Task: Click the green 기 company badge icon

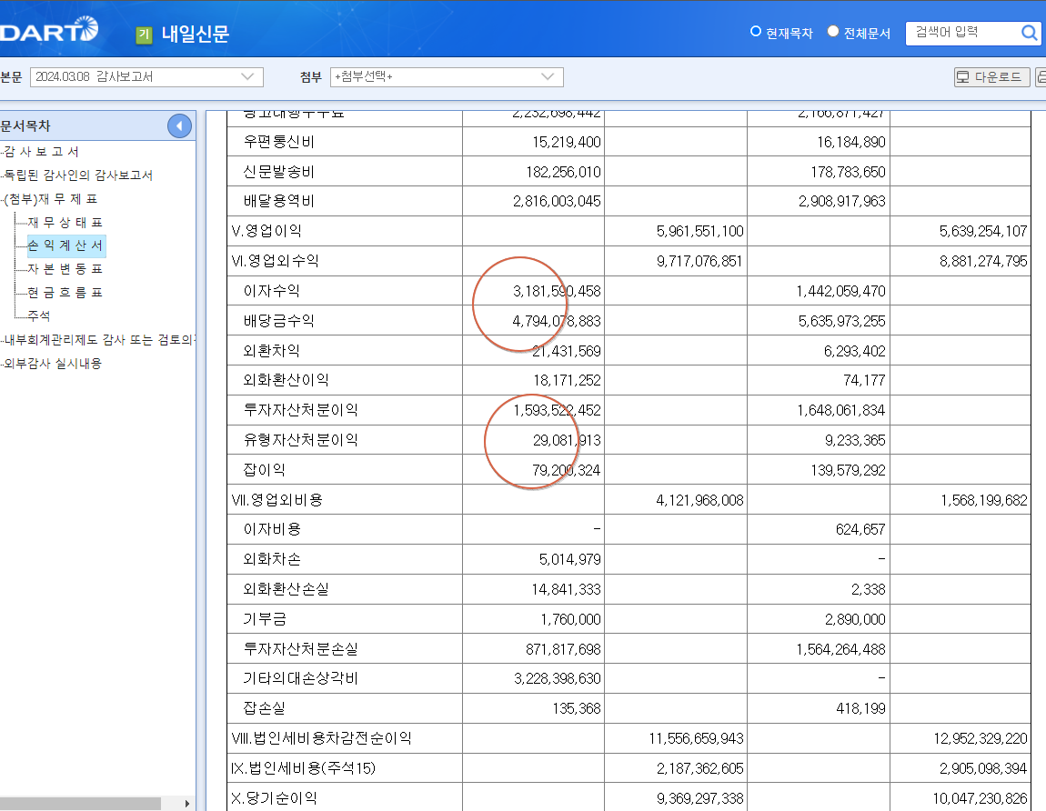Action: tap(144, 35)
